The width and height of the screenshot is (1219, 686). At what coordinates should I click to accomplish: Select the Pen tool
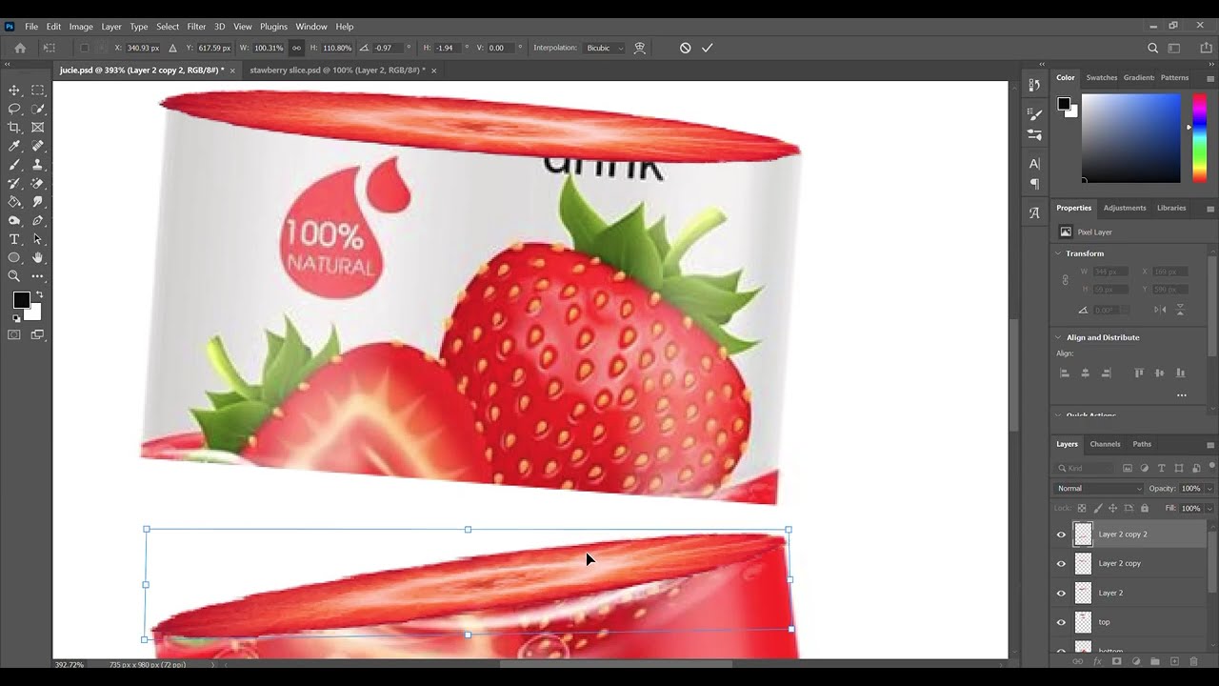pos(38,220)
